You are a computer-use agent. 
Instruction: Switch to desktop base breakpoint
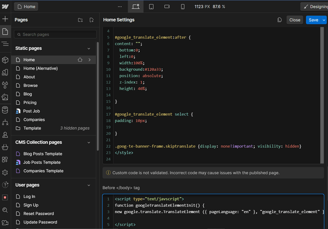pyautogui.click(x=136, y=7)
